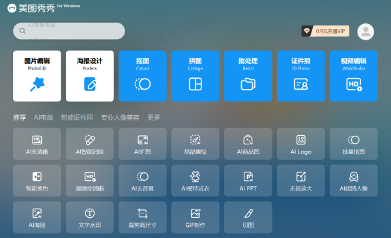Open the 批处理 Batch tile
The height and width of the screenshot is (238, 391).
[x=248, y=76]
